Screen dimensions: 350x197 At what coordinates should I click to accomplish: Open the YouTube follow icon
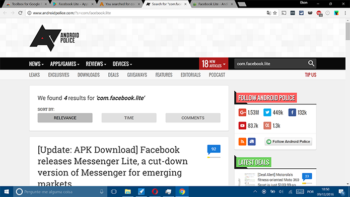242,125
